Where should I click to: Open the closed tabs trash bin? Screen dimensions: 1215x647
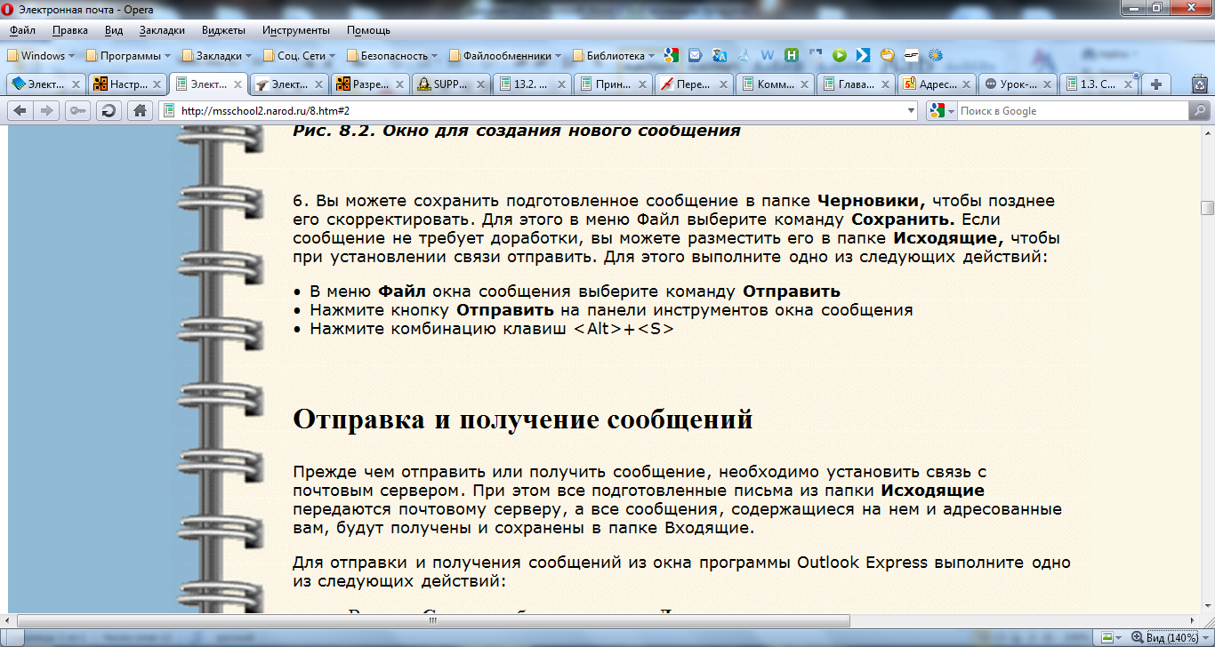click(1199, 84)
